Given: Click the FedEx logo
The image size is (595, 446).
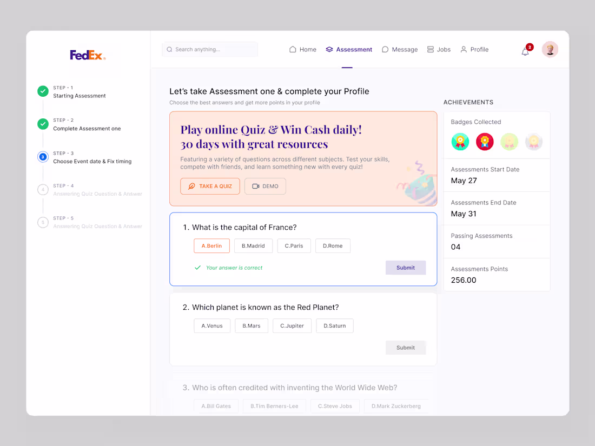Looking at the screenshot, I should 87,55.
